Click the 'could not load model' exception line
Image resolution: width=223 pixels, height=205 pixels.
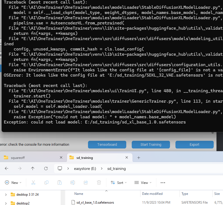(x=95, y=122)
